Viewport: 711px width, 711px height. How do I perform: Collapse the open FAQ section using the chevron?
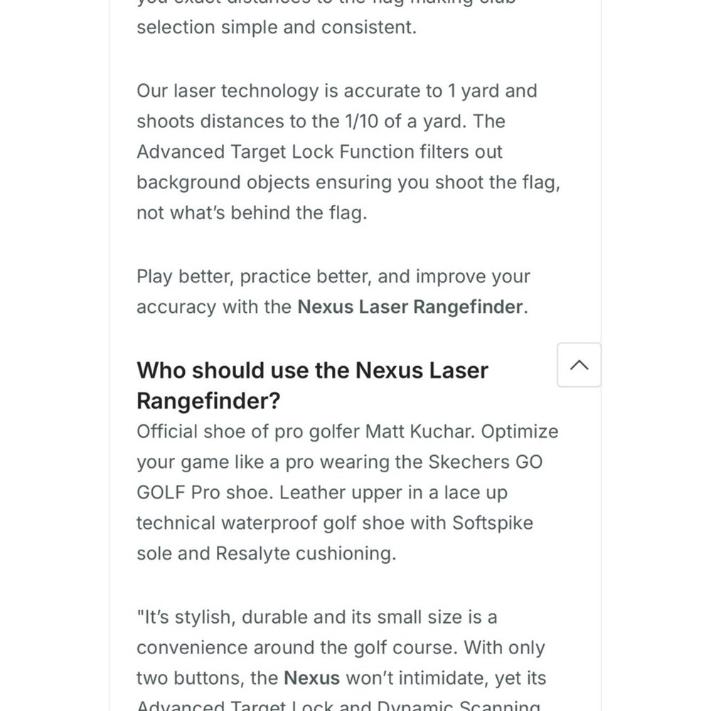(x=579, y=365)
